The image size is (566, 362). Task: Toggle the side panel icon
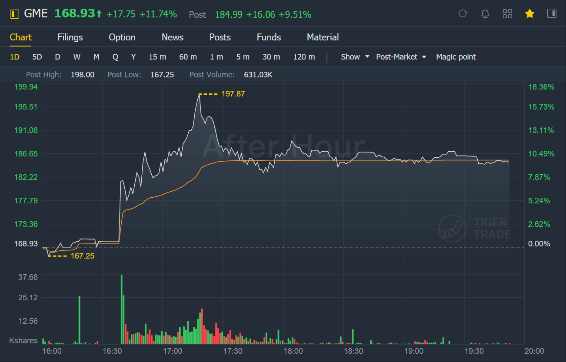[552, 13]
